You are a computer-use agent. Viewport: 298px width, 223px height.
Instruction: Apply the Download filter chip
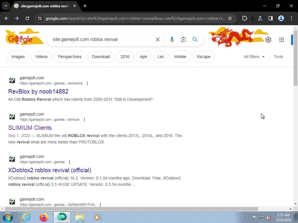point(101,57)
